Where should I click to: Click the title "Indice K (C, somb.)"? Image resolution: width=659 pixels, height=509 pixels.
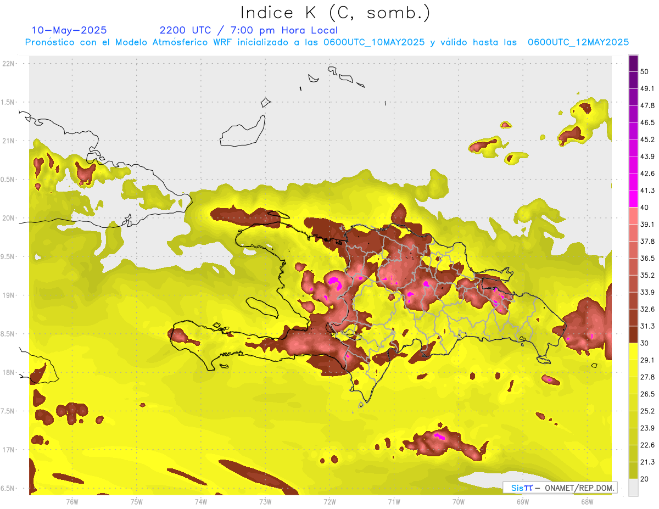point(335,13)
